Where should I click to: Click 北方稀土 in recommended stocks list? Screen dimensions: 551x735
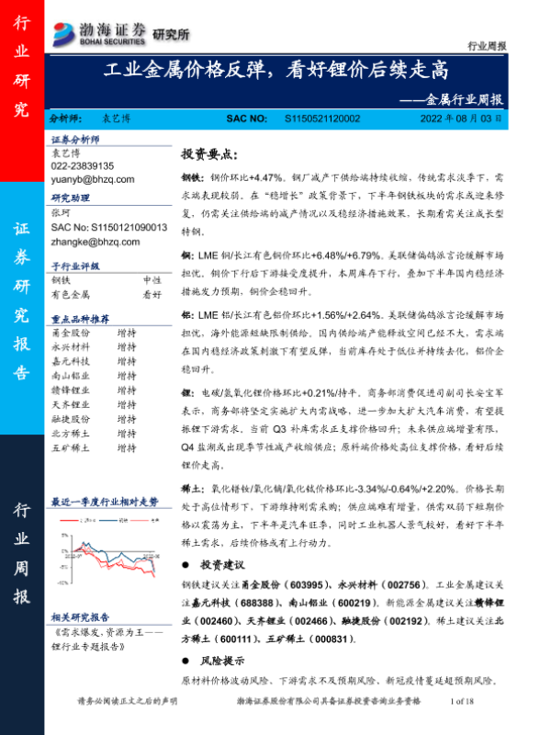tap(67, 436)
